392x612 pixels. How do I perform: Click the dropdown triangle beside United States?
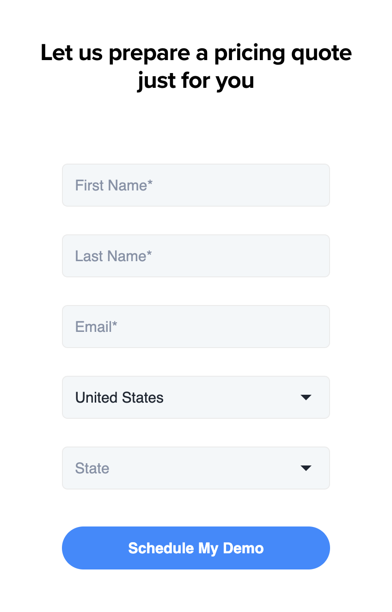pos(306,397)
